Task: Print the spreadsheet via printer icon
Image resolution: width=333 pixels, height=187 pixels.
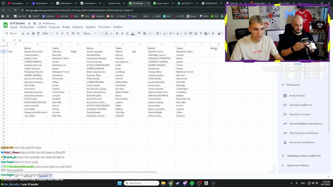Action: (x=33, y=34)
